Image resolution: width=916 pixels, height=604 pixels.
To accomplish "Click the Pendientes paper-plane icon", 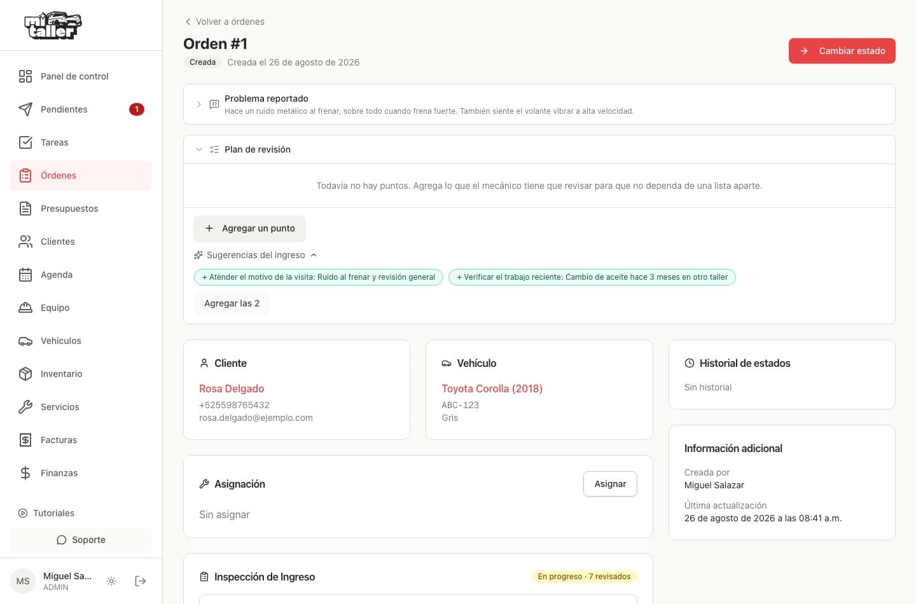I will [25, 109].
